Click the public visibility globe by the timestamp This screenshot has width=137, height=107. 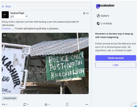[84, 13]
